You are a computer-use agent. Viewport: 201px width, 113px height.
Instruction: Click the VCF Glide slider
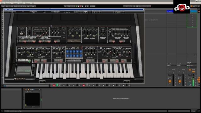[x=29, y=34]
